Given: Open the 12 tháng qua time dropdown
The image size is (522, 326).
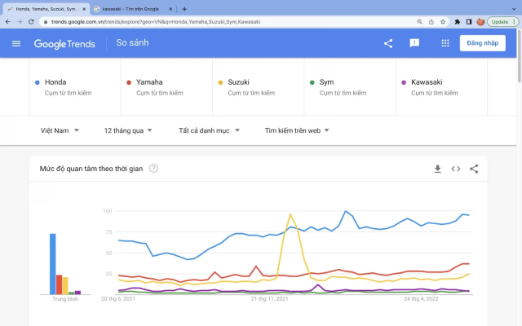Looking at the screenshot, I should pyautogui.click(x=128, y=130).
